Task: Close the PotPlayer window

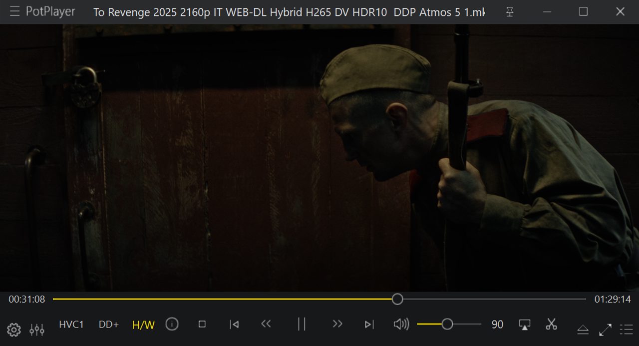Action: tap(620, 11)
